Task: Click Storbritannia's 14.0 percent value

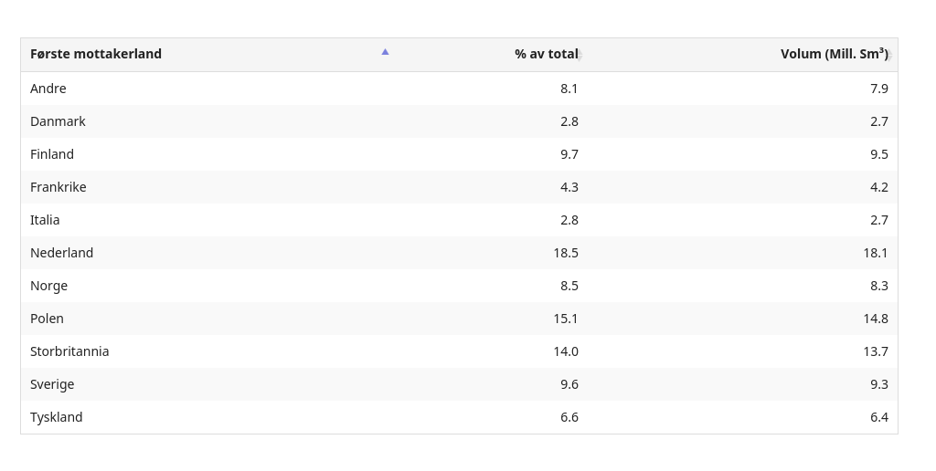Action: tap(565, 351)
